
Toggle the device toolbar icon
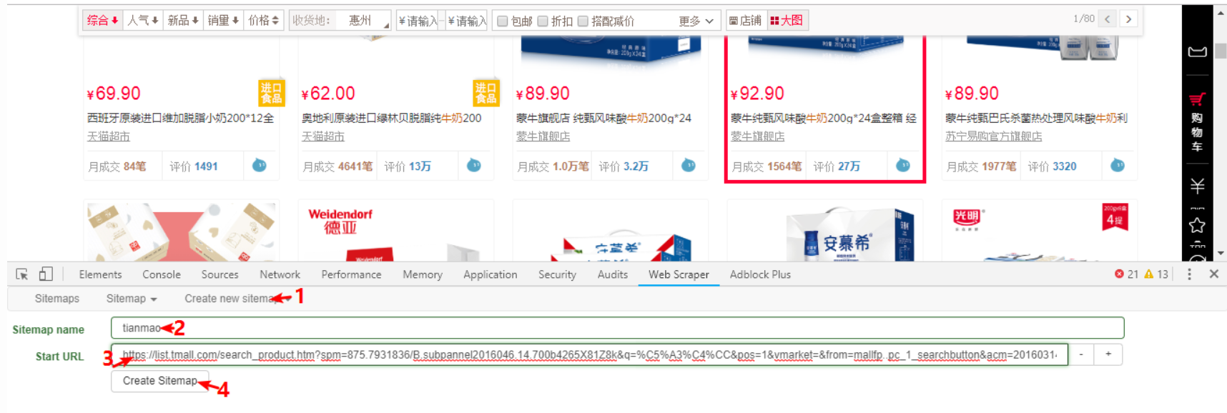coord(46,274)
